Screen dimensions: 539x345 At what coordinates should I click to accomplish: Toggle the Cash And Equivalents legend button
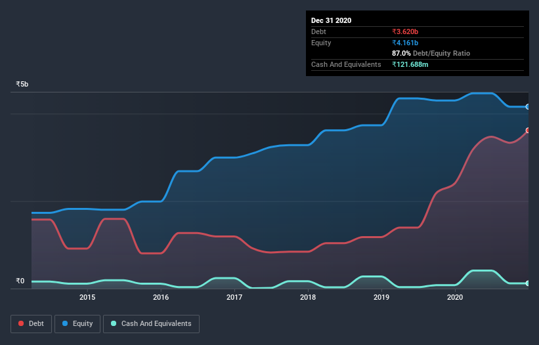point(151,324)
